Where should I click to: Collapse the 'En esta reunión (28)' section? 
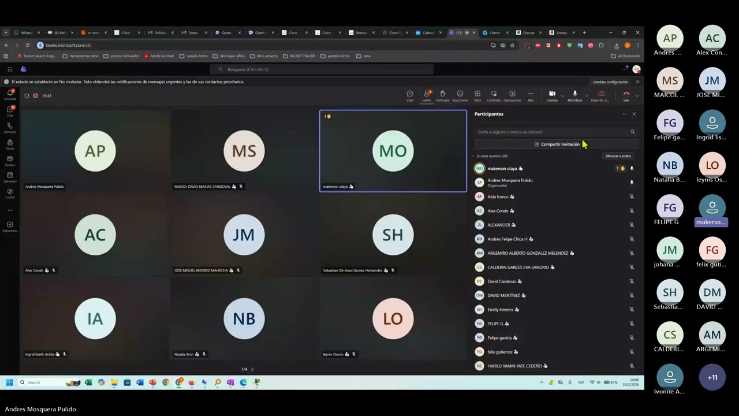click(473, 156)
